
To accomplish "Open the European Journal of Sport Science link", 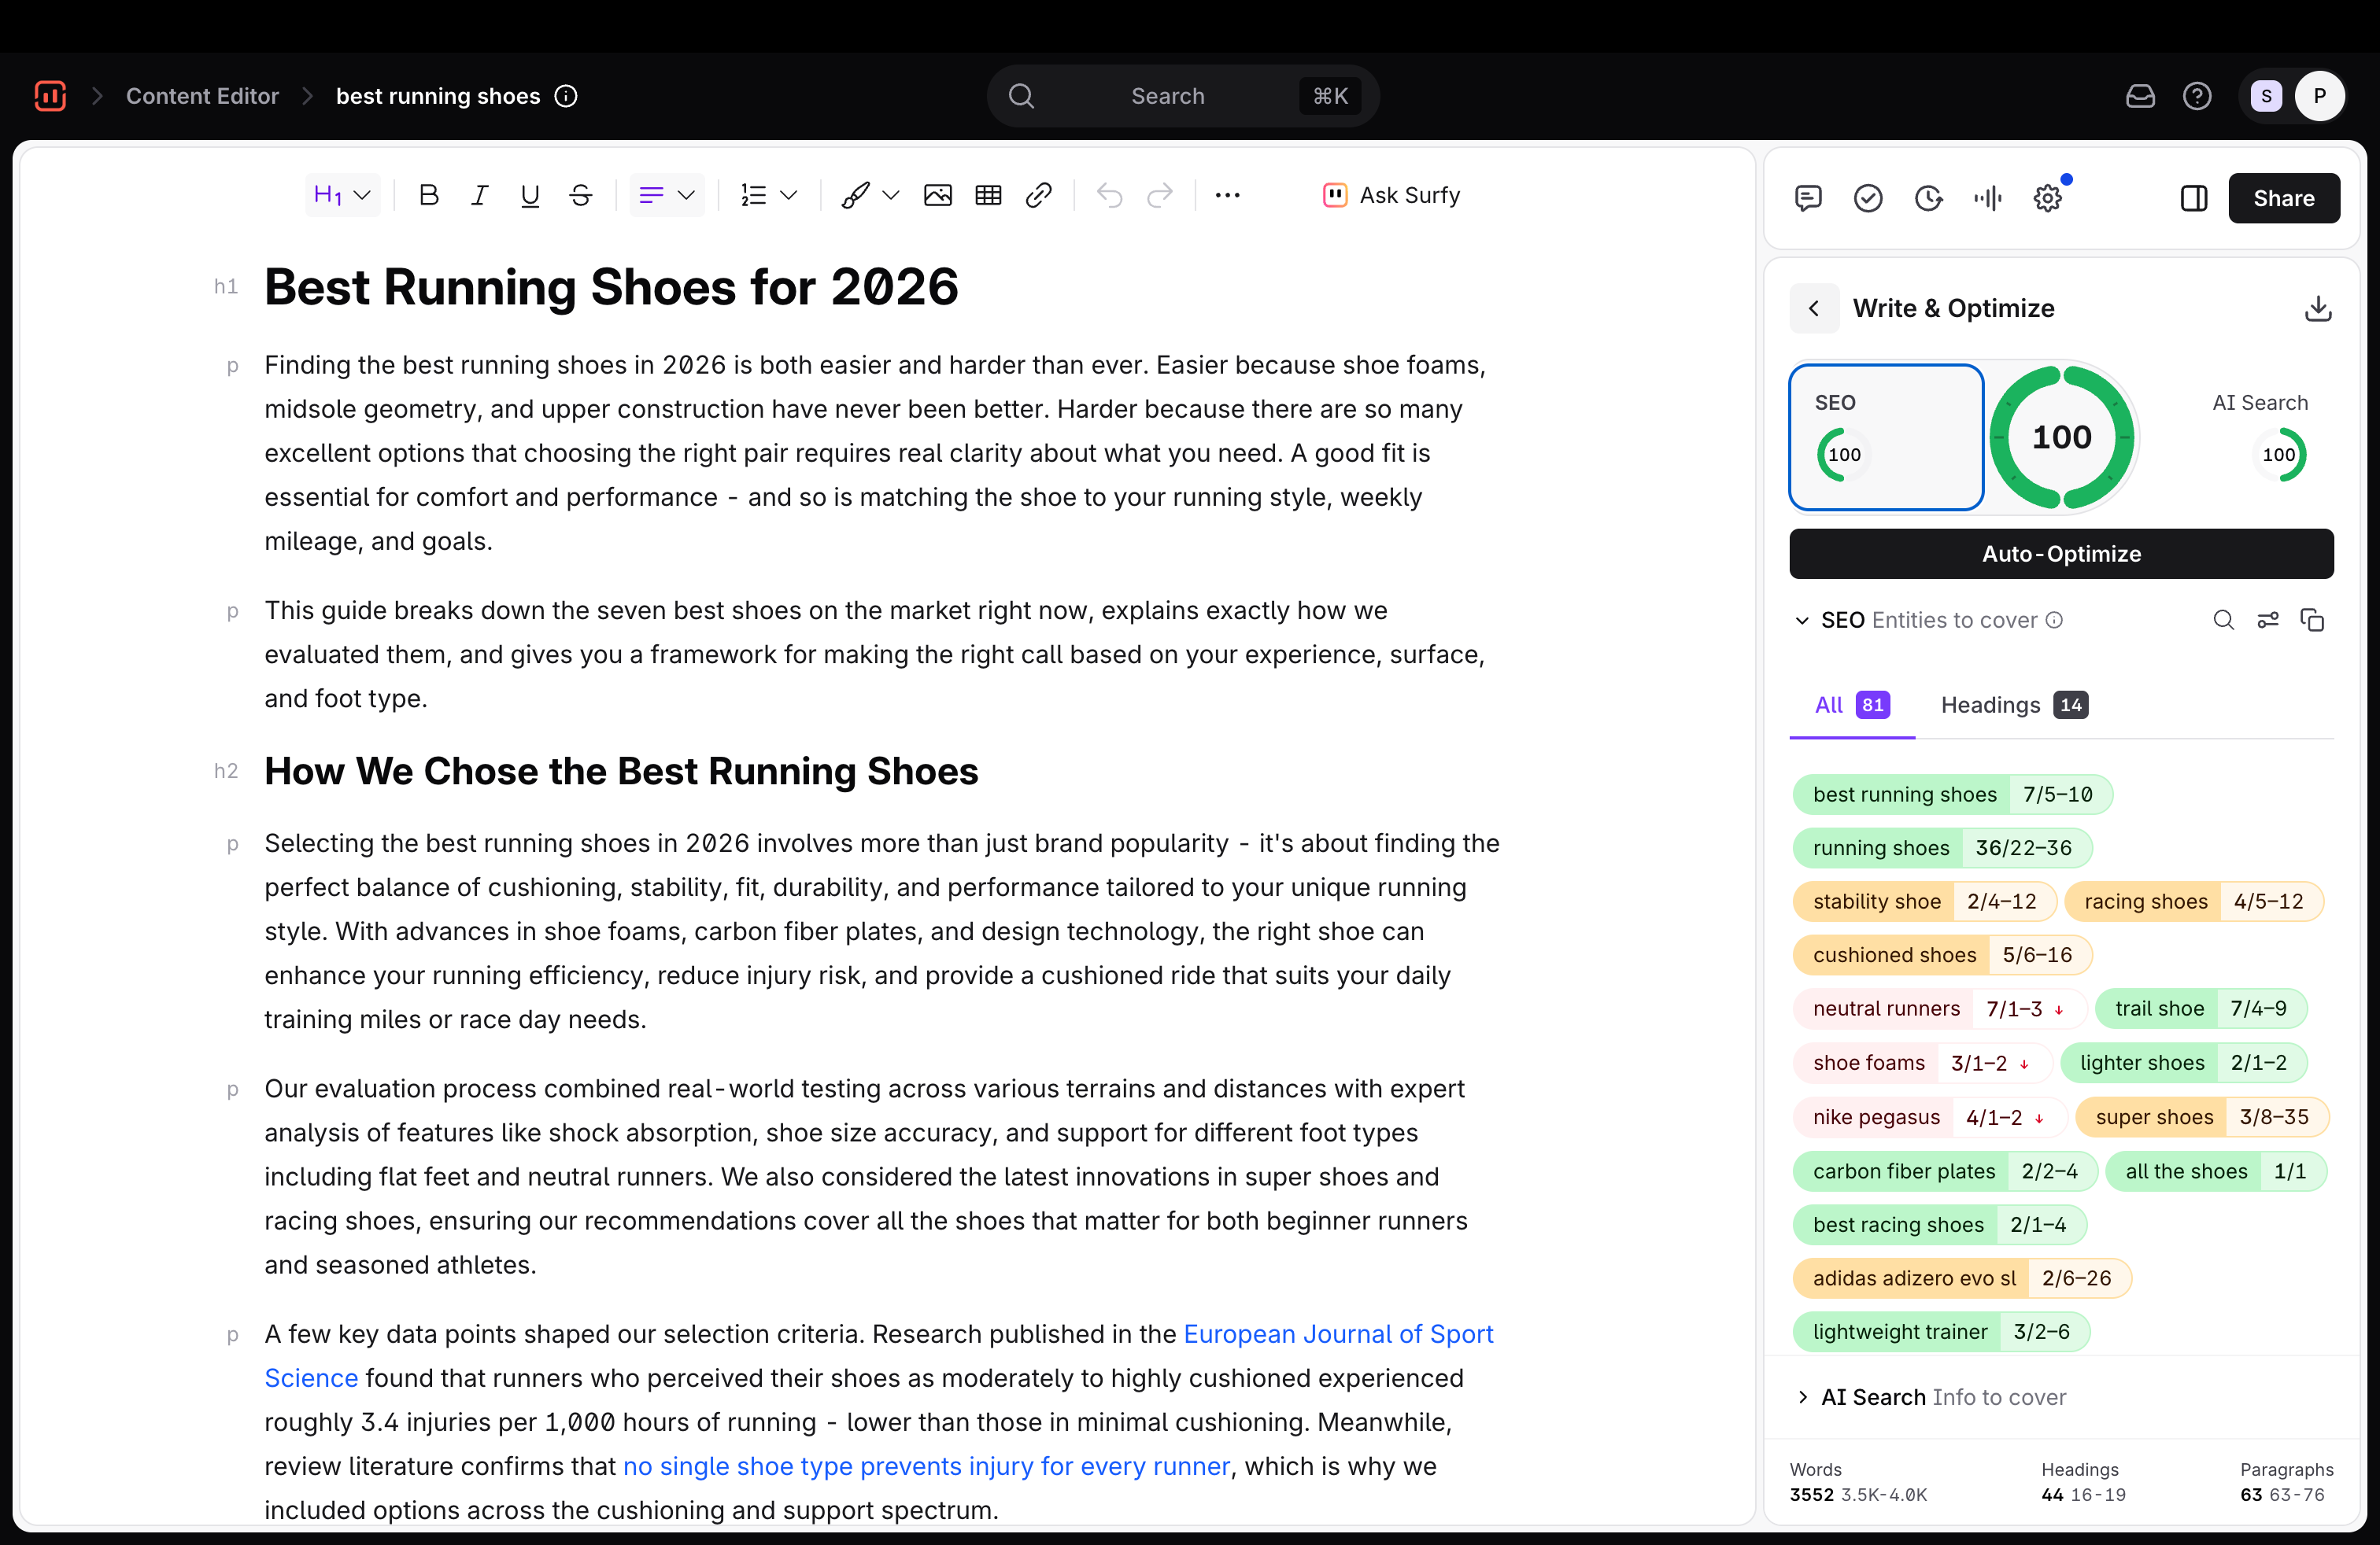I will pos(1338,1335).
